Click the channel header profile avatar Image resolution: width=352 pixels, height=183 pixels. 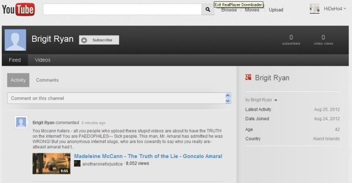click(x=15, y=40)
